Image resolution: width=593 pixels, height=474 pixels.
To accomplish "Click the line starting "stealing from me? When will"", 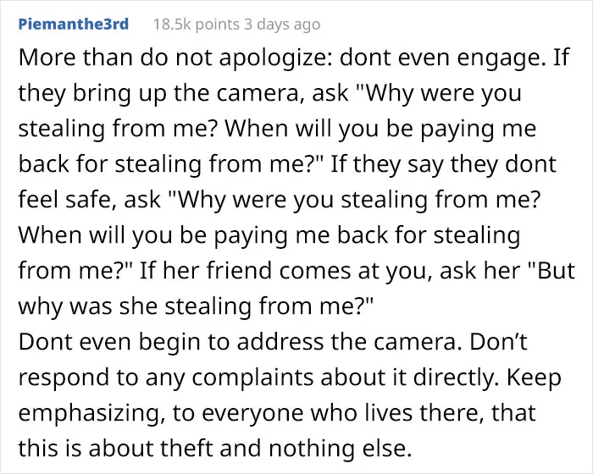I will click(x=277, y=129).
